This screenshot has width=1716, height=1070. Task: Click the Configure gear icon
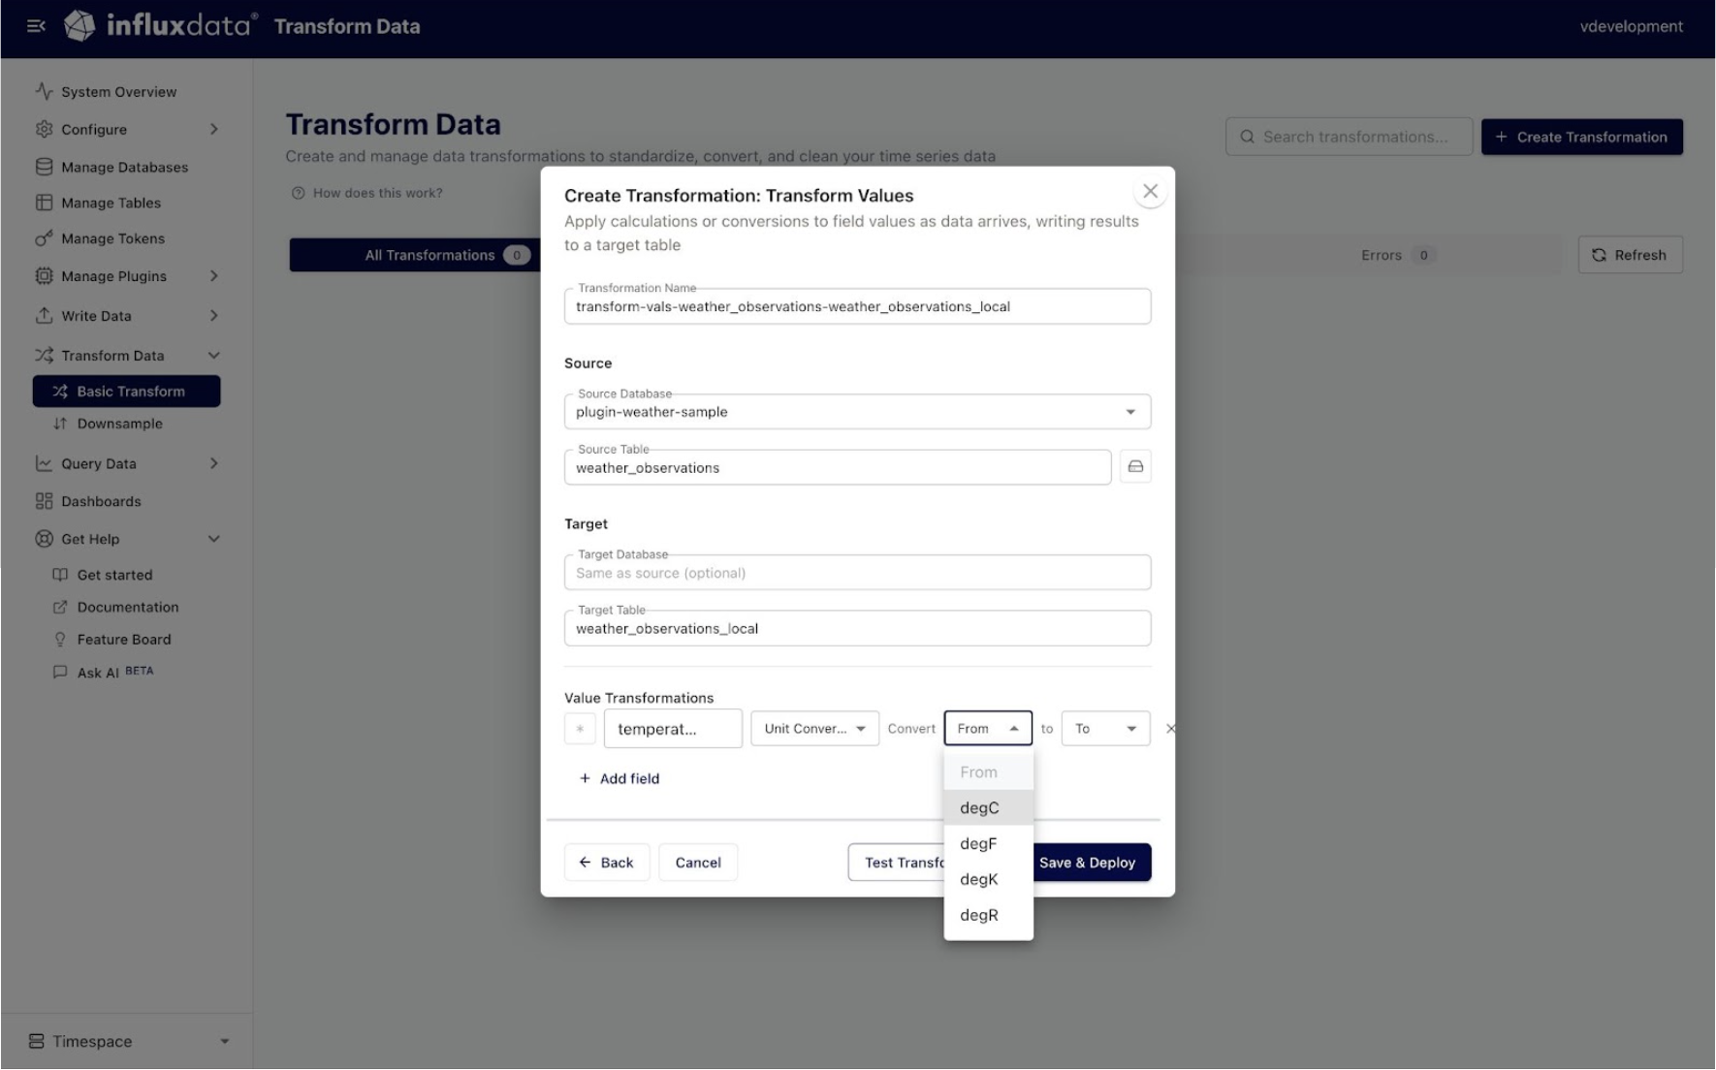click(x=44, y=129)
